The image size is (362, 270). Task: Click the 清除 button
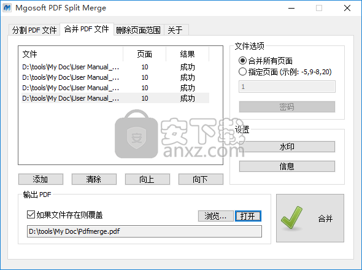pos(94,179)
